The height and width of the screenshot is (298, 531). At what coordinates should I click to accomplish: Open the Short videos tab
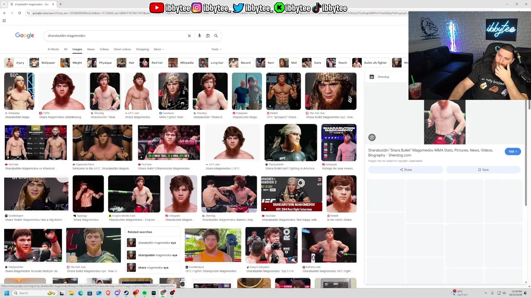click(122, 49)
